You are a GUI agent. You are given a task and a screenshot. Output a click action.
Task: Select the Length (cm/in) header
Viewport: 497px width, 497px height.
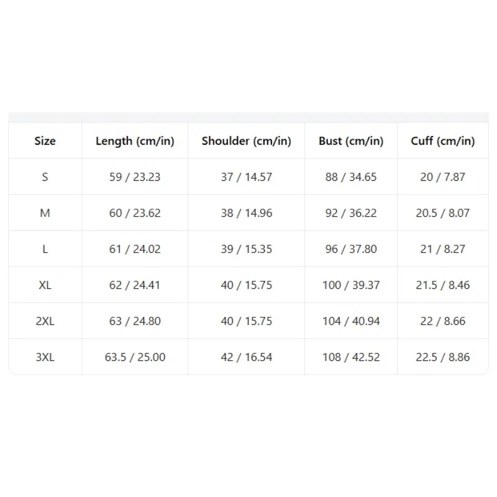135,141
